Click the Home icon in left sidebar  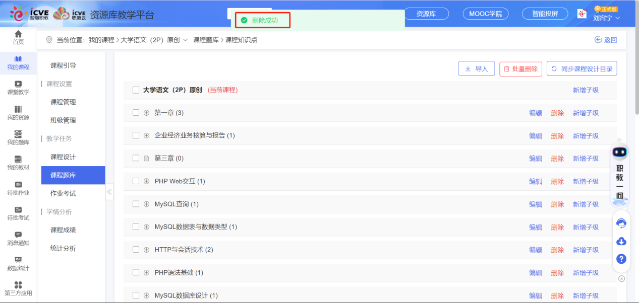click(18, 34)
